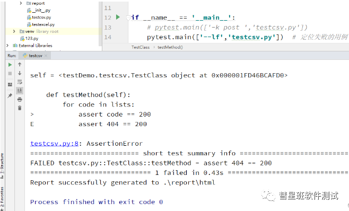349x211 pixels.
Task: Open the testcsv.py:8 error link
Action: [x=54, y=144]
